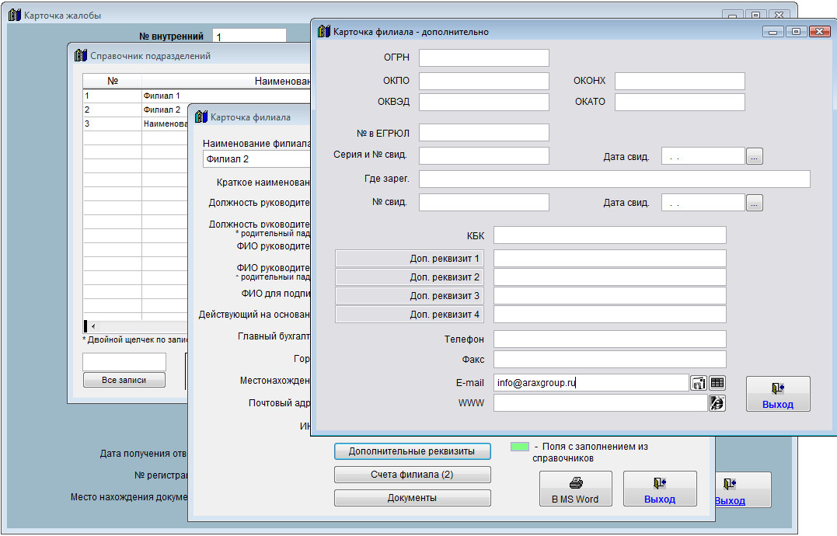Open date picker for second Дата свид. field
The image size is (837, 536).
755,204
